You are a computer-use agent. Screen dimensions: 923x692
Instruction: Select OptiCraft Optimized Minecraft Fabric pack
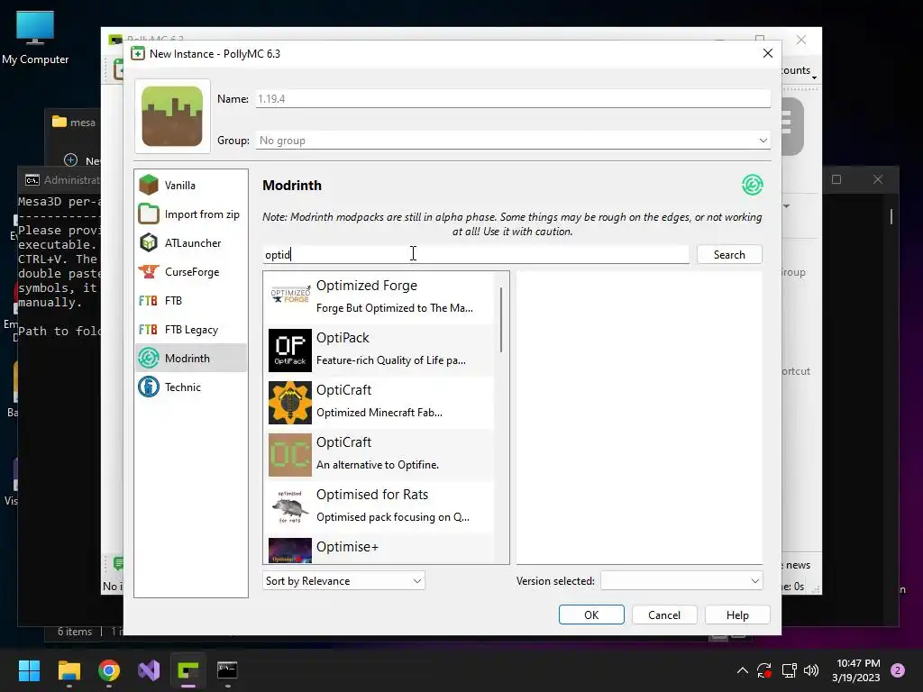[379, 403]
